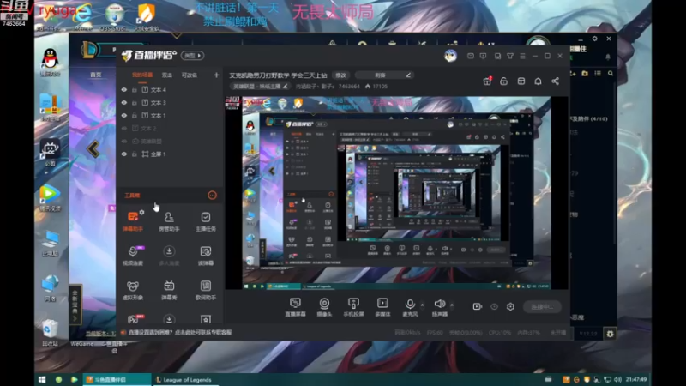Click the PK tool icon

pos(134,319)
